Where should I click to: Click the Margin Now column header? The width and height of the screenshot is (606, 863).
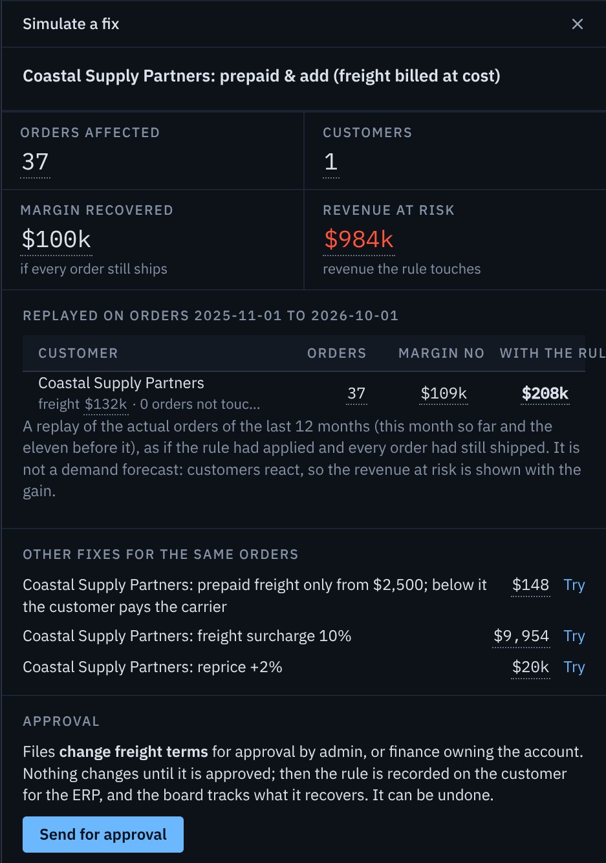tap(442, 353)
